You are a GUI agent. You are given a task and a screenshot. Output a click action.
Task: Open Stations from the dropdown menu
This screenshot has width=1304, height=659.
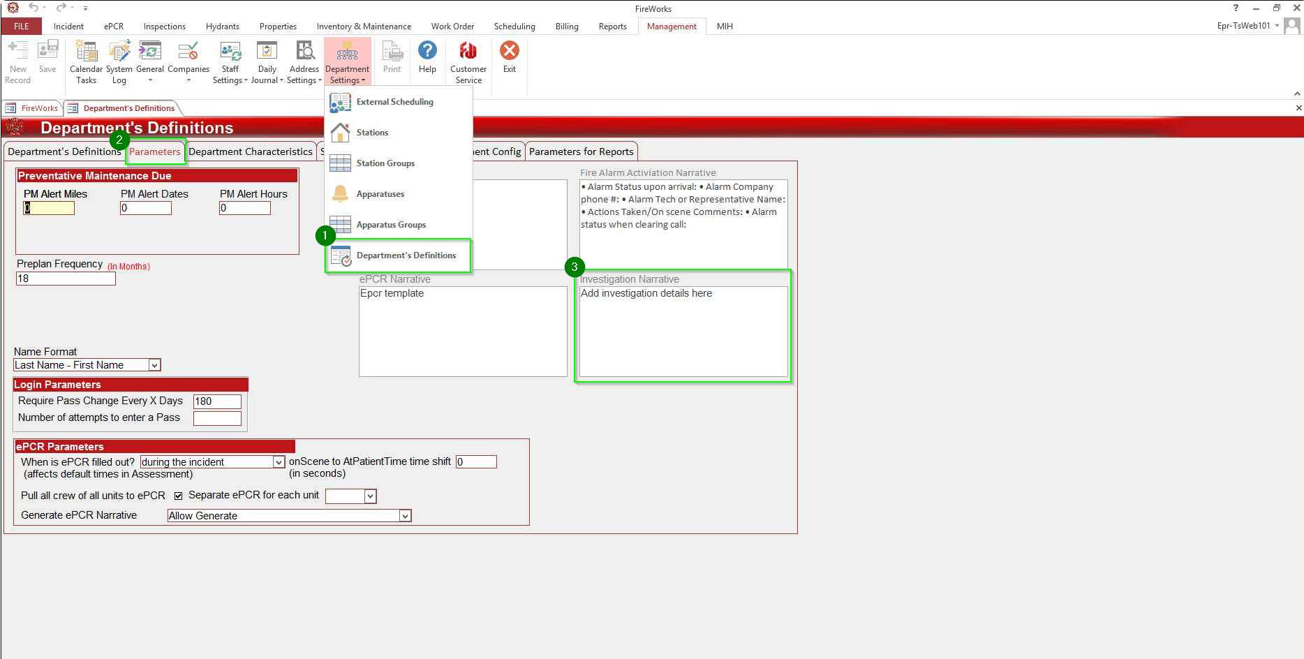372,133
